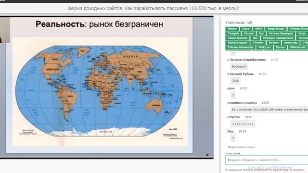Select participant tag 'Наташа'
This screenshot has width=308, height=173.
click(249, 34)
